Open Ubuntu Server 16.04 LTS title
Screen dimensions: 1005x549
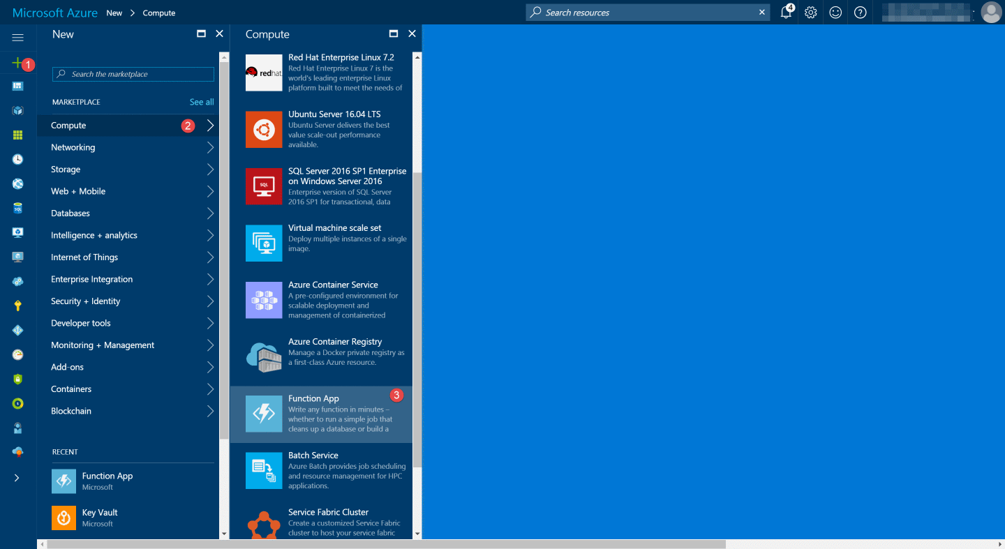334,114
